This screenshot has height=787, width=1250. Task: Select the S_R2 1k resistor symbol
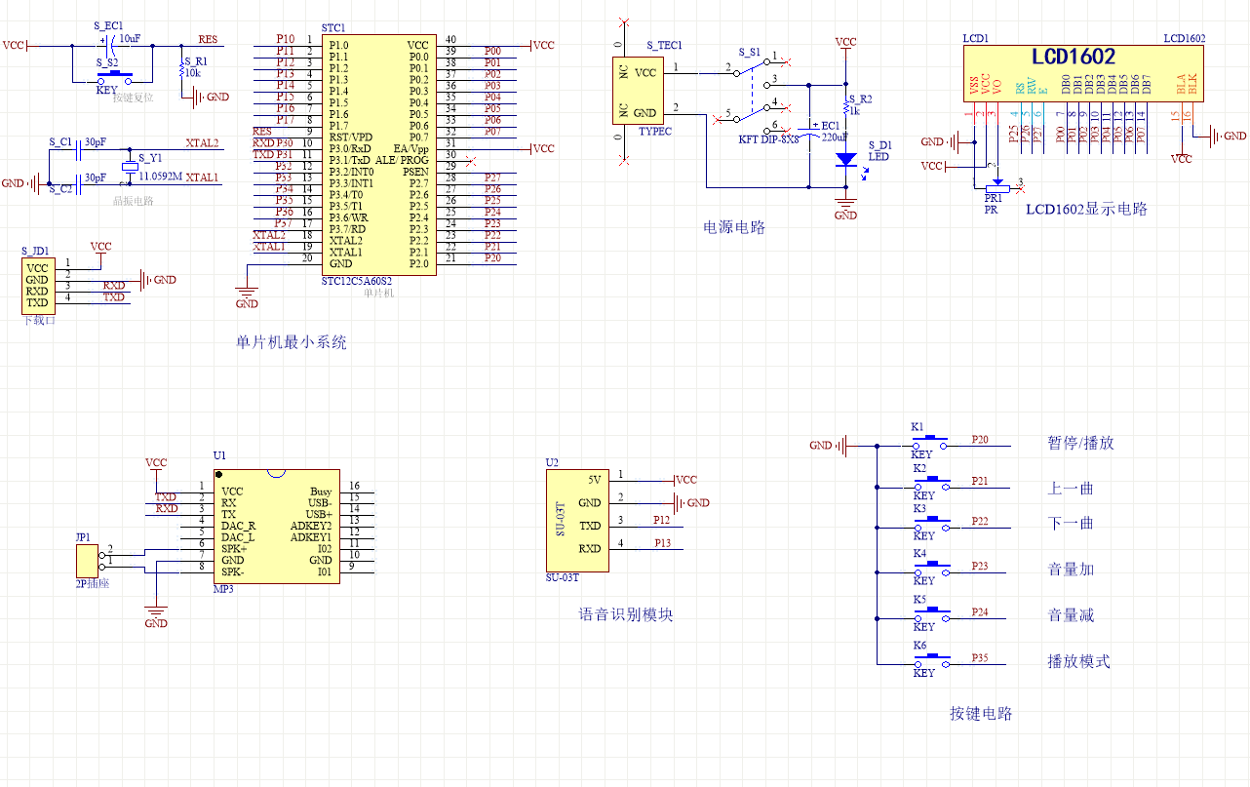pyautogui.click(x=845, y=106)
